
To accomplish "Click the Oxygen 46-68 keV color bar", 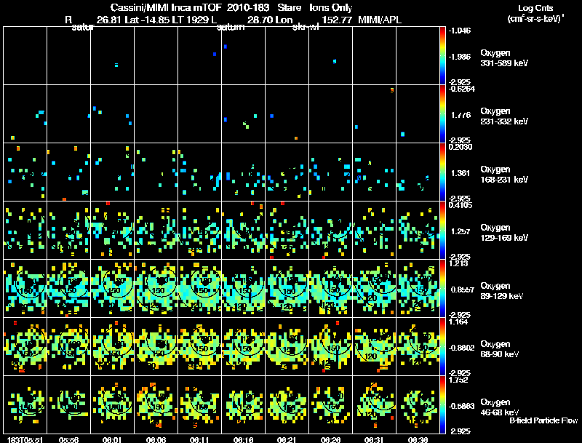I will [442, 405].
